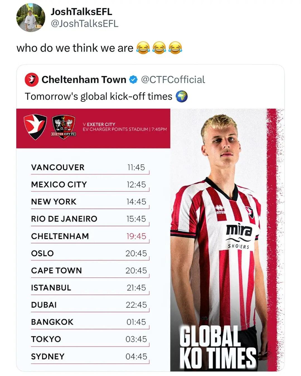Click the Cheltenham Town account name
Viewport: 301px width, 376px height.
[84, 80]
